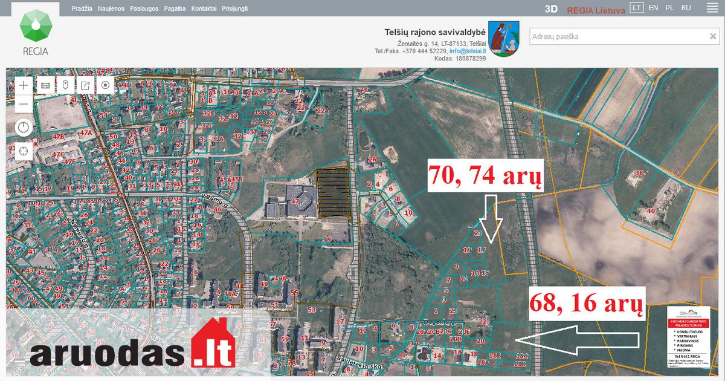This screenshot has height=381, width=725.
Task: Open the Naujienos menu item
Action: click(111, 8)
